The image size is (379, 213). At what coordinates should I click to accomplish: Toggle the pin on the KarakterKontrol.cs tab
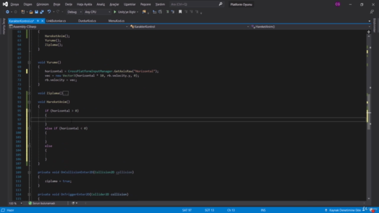click(x=38, y=21)
